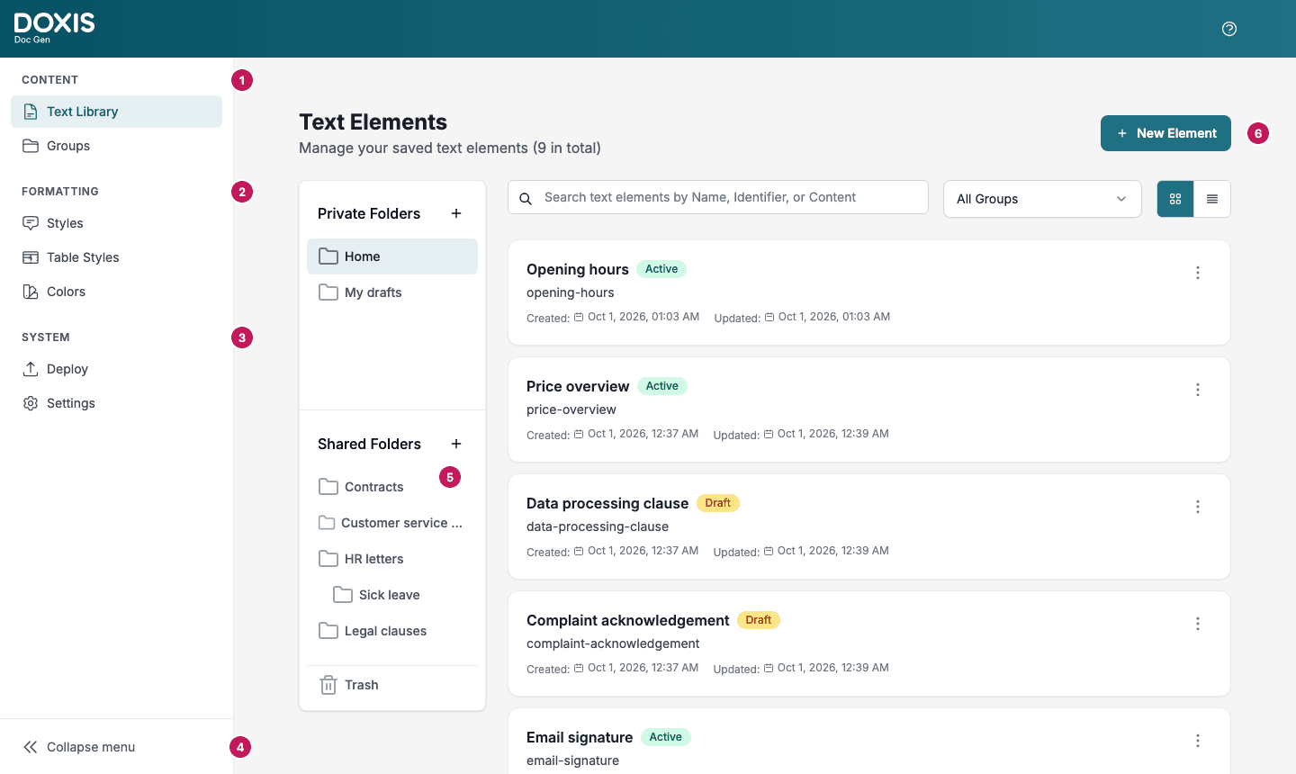
Task: Open options menu for Price overview
Action: click(1198, 390)
